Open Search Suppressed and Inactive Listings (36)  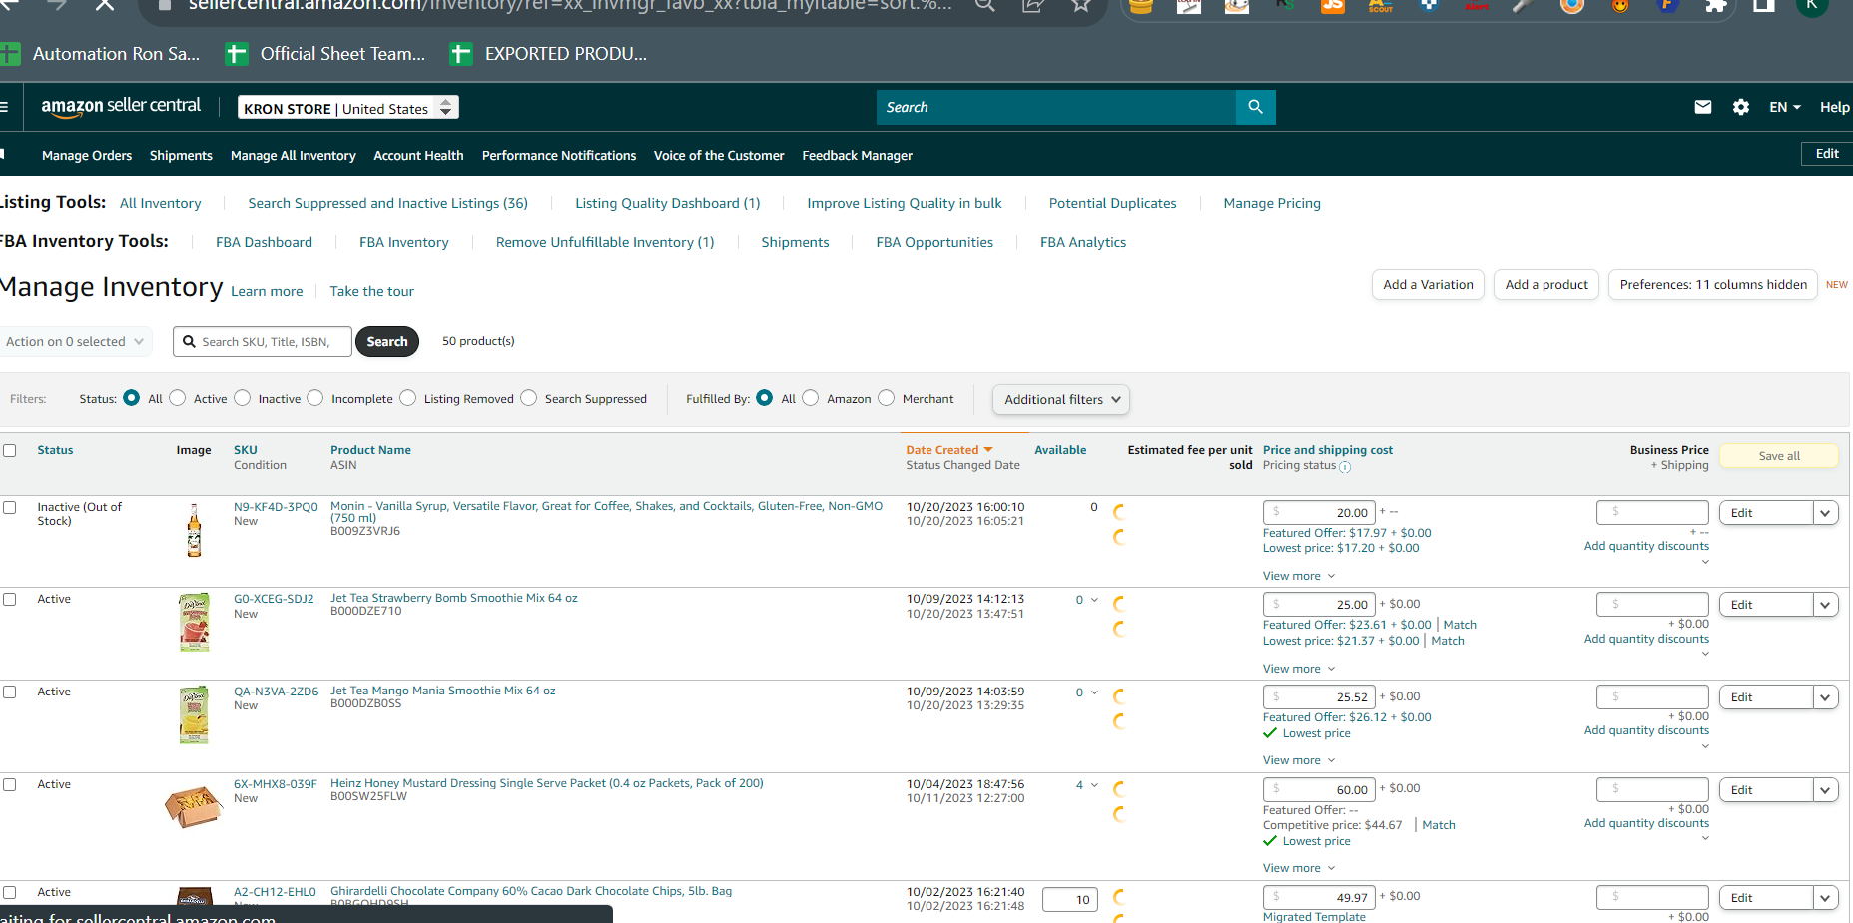click(388, 203)
